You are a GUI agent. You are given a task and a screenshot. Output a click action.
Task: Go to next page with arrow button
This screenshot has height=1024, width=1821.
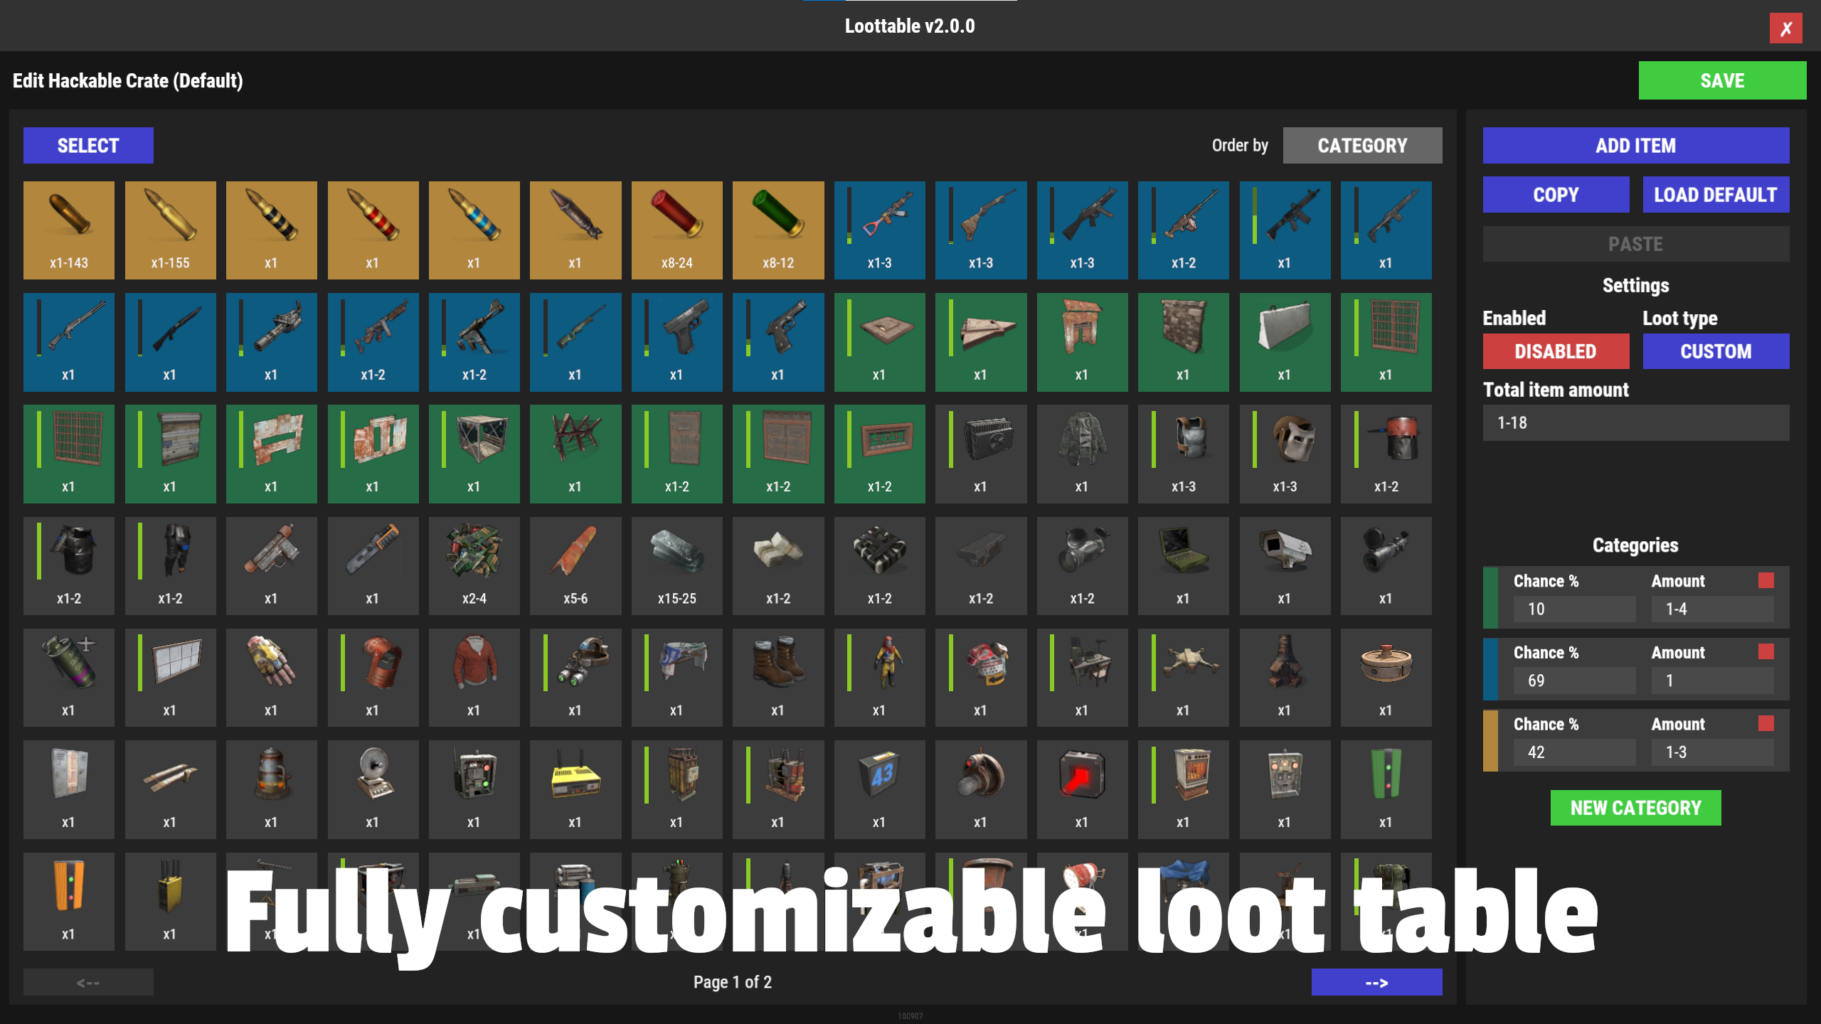point(1376,982)
